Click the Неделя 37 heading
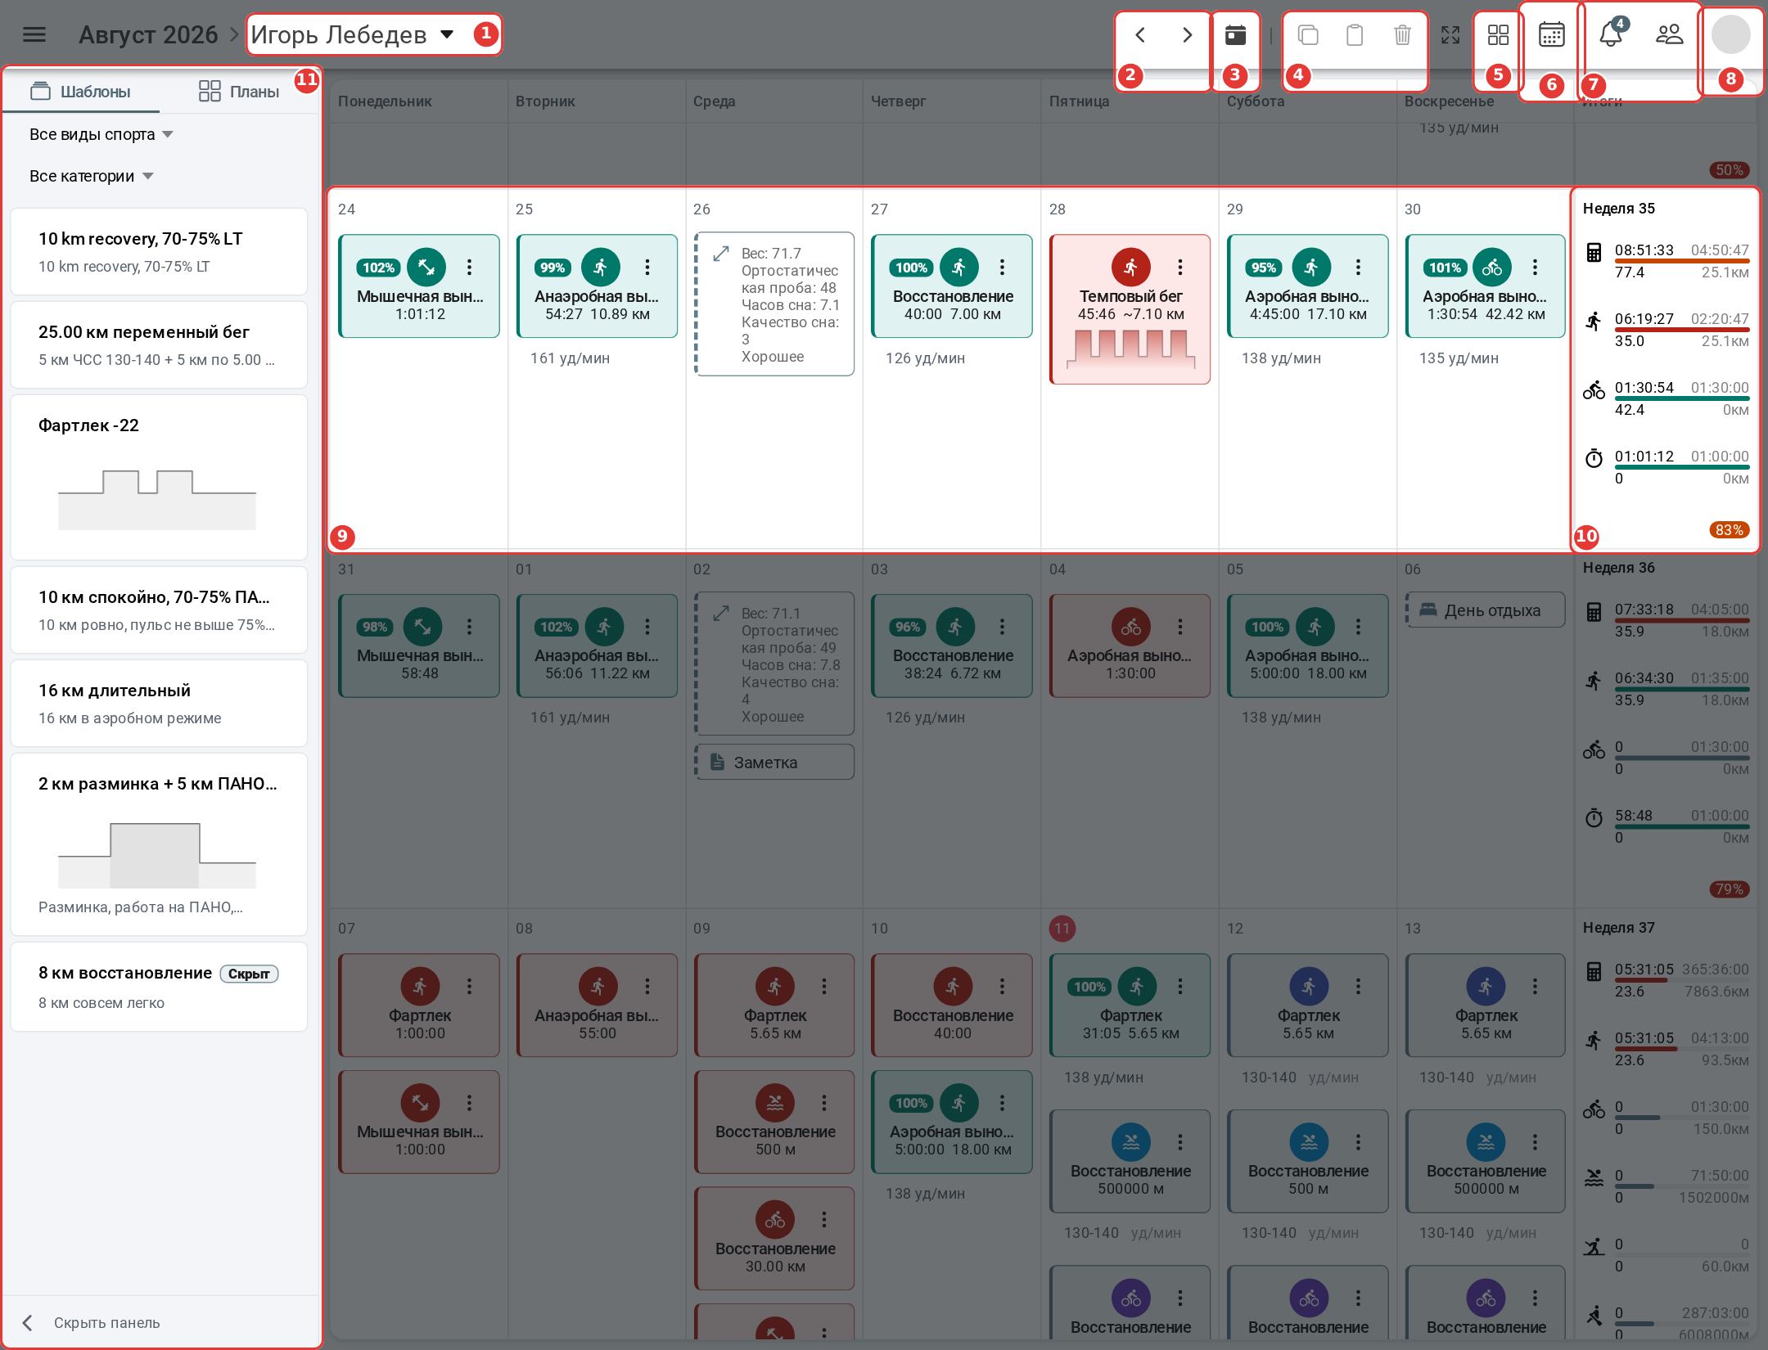This screenshot has height=1350, width=1768. (x=1618, y=928)
